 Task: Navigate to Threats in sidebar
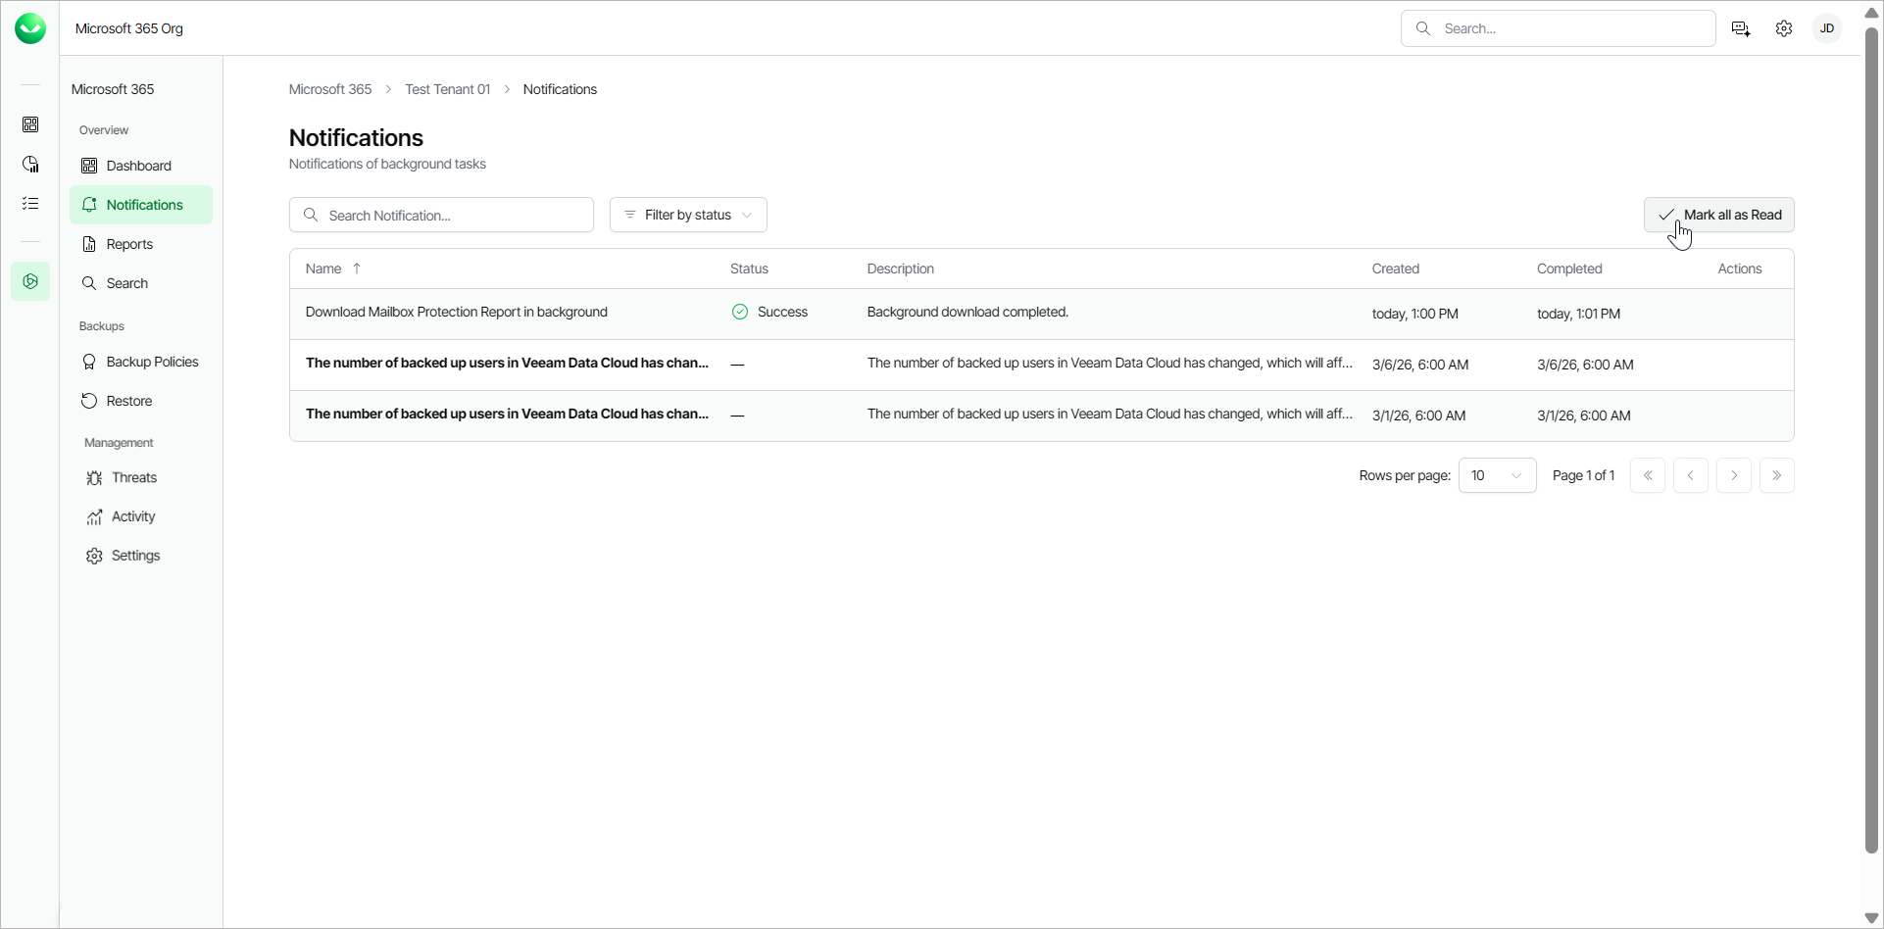click(134, 477)
